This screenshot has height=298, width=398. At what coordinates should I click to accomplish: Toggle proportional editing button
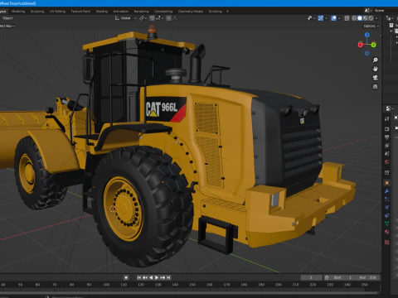168,18
